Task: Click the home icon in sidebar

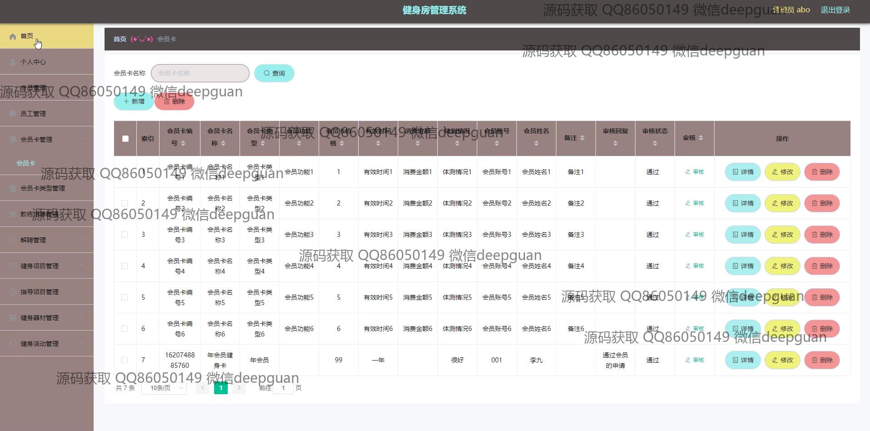Action: (13, 36)
